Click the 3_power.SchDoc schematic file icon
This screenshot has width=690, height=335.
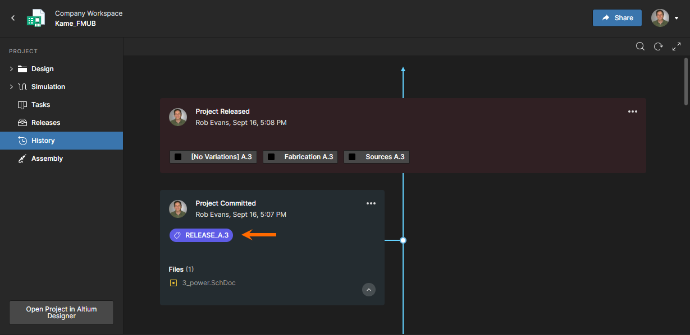point(173,283)
